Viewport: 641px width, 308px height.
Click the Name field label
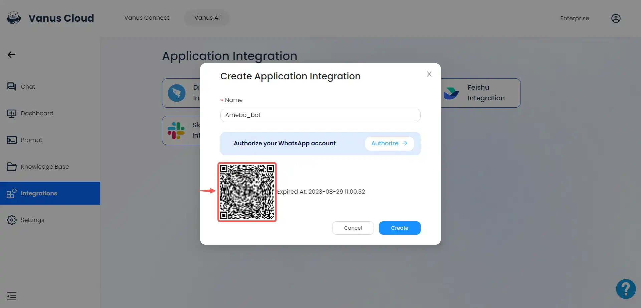pyautogui.click(x=234, y=100)
